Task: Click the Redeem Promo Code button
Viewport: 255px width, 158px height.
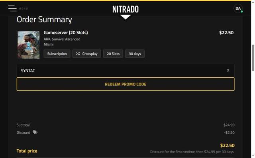Action: click(126, 84)
